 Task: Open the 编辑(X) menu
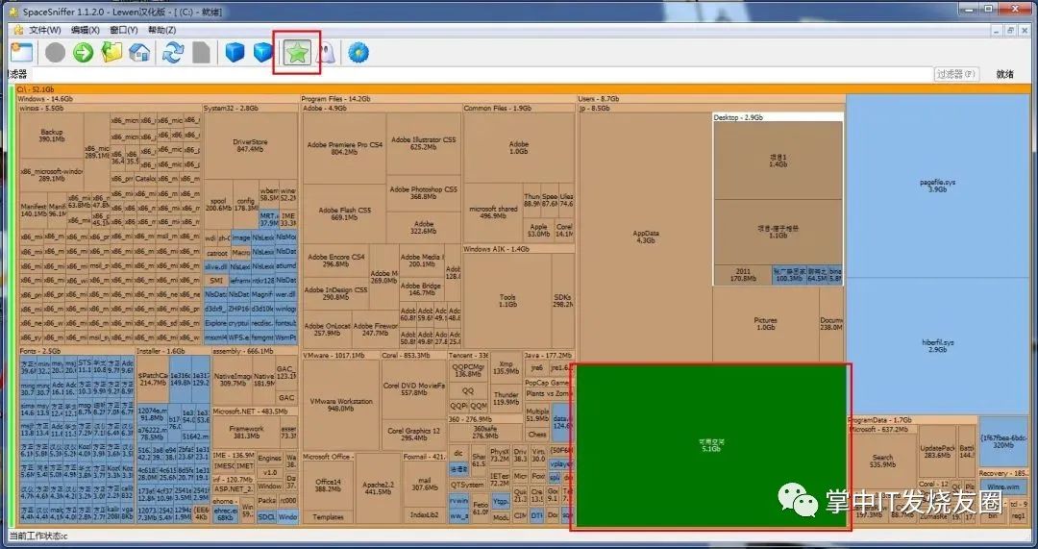pos(86,30)
